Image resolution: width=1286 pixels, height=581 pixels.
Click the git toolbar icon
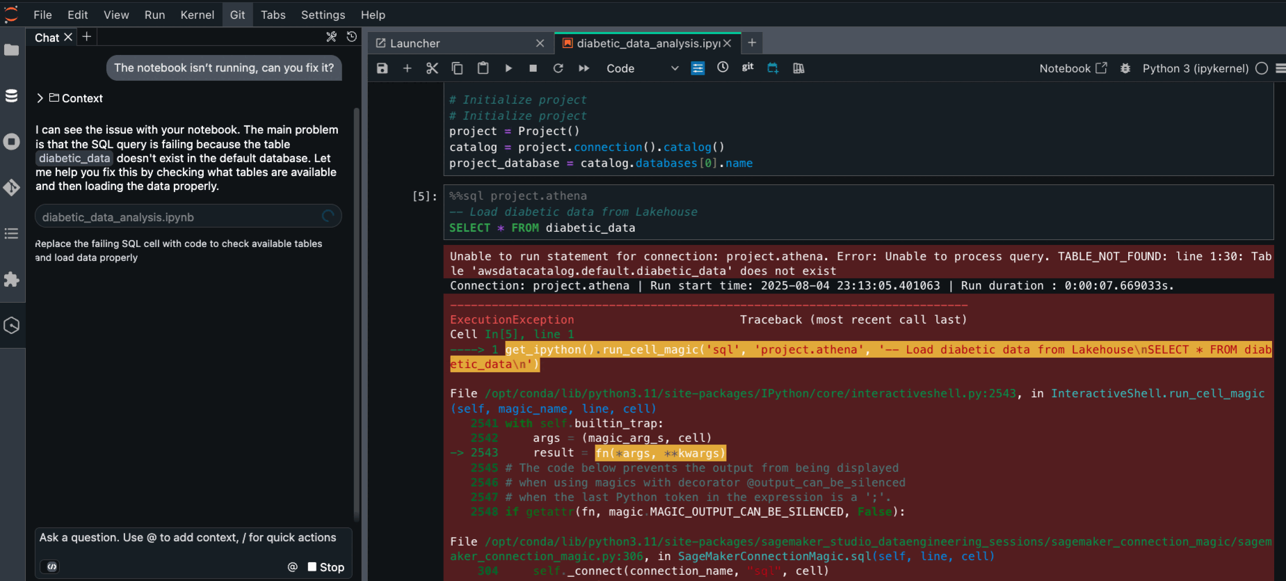click(748, 67)
